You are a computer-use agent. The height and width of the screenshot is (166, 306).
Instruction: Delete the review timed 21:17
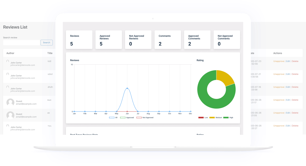pos(295,100)
